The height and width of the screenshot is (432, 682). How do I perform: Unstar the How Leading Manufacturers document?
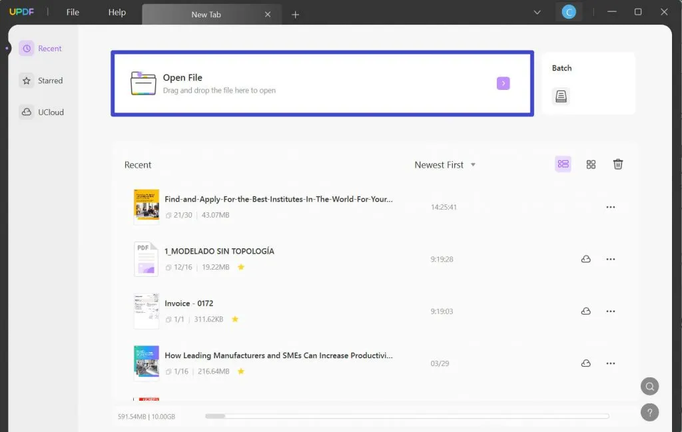click(241, 371)
